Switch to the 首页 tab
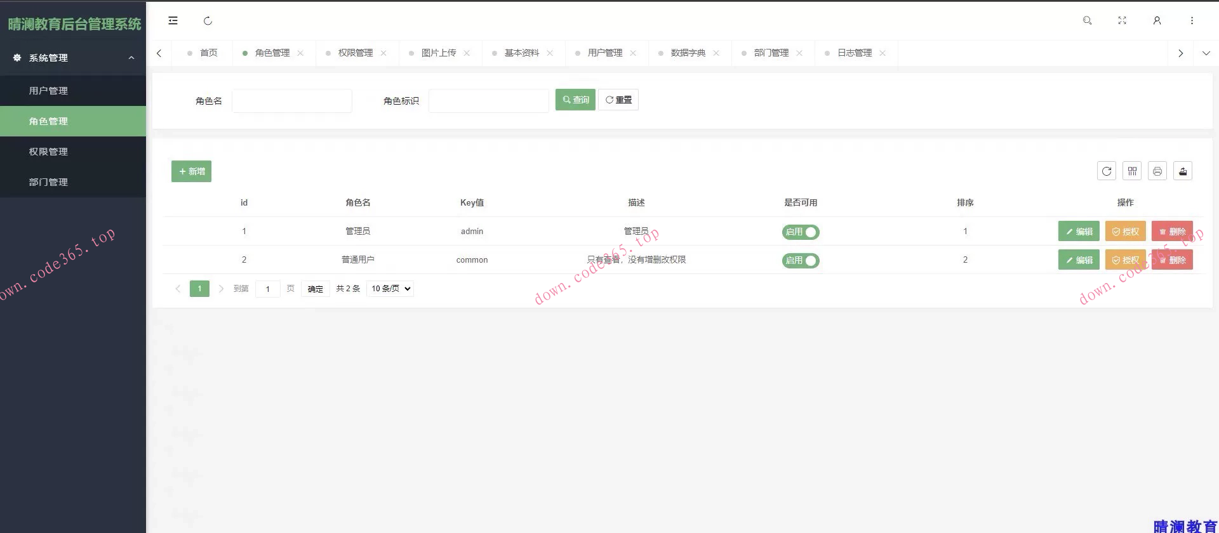1219x533 pixels. 203,53
